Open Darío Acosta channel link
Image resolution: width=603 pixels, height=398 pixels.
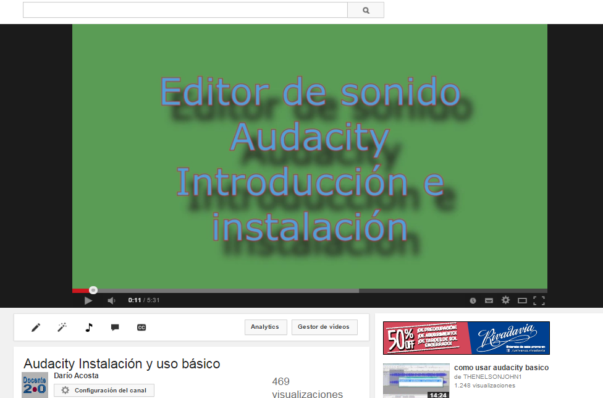coord(76,376)
